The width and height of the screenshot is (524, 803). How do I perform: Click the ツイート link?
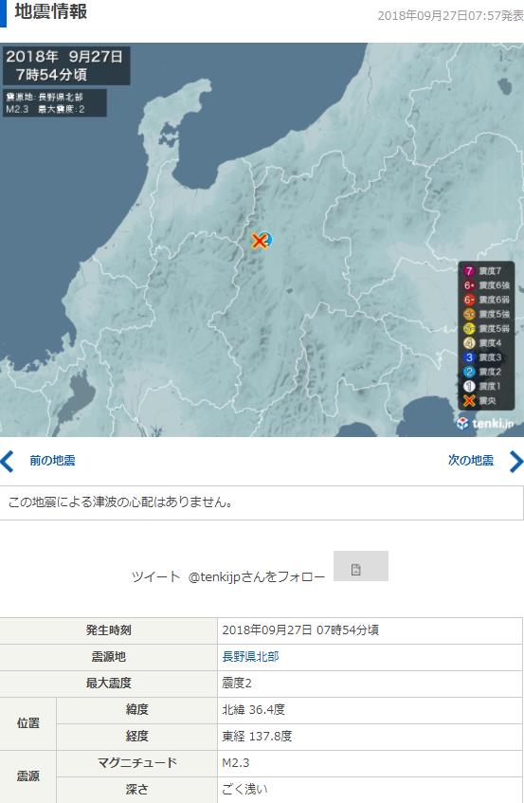pyautogui.click(x=155, y=576)
